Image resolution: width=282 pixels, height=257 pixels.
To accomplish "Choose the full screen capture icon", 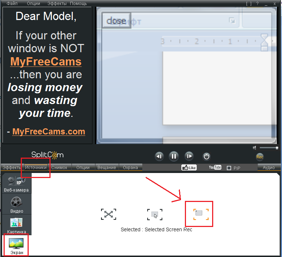I will 109,214.
